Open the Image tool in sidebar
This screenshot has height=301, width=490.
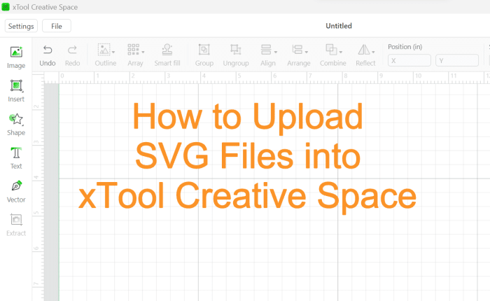[16, 57]
